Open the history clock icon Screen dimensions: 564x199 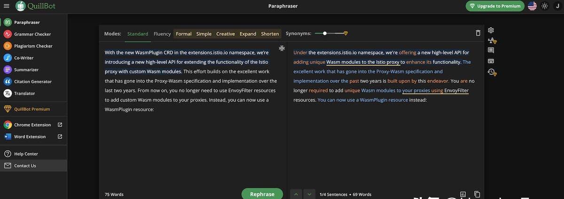(x=492, y=72)
